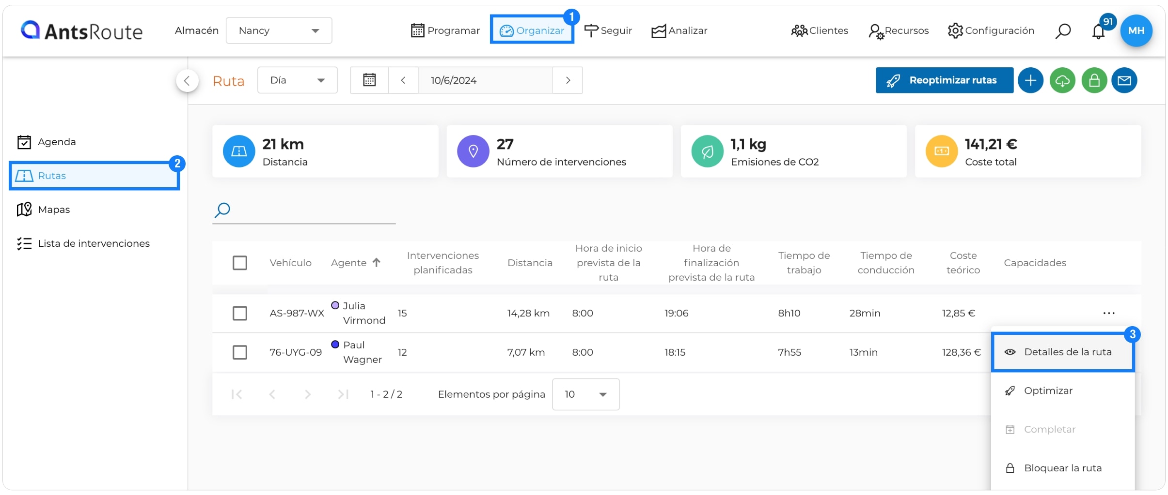The image size is (1168, 495).
Task: Click the AS-987-WX vehicle cell
Action: [297, 313]
